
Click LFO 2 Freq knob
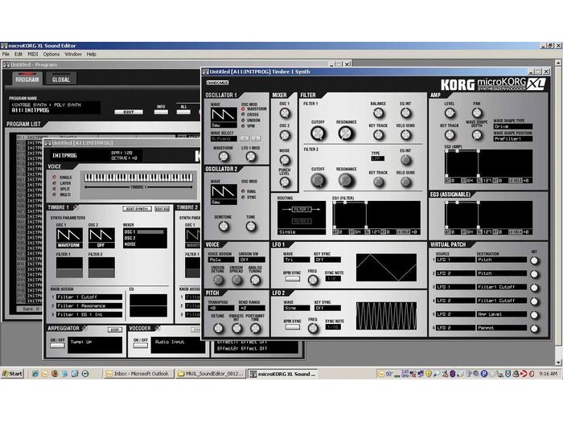tap(313, 328)
